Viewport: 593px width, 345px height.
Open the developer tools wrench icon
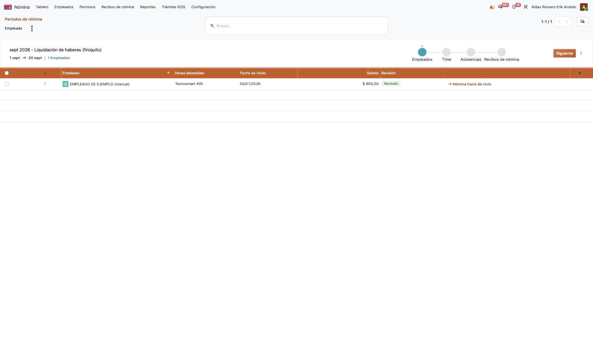click(526, 7)
